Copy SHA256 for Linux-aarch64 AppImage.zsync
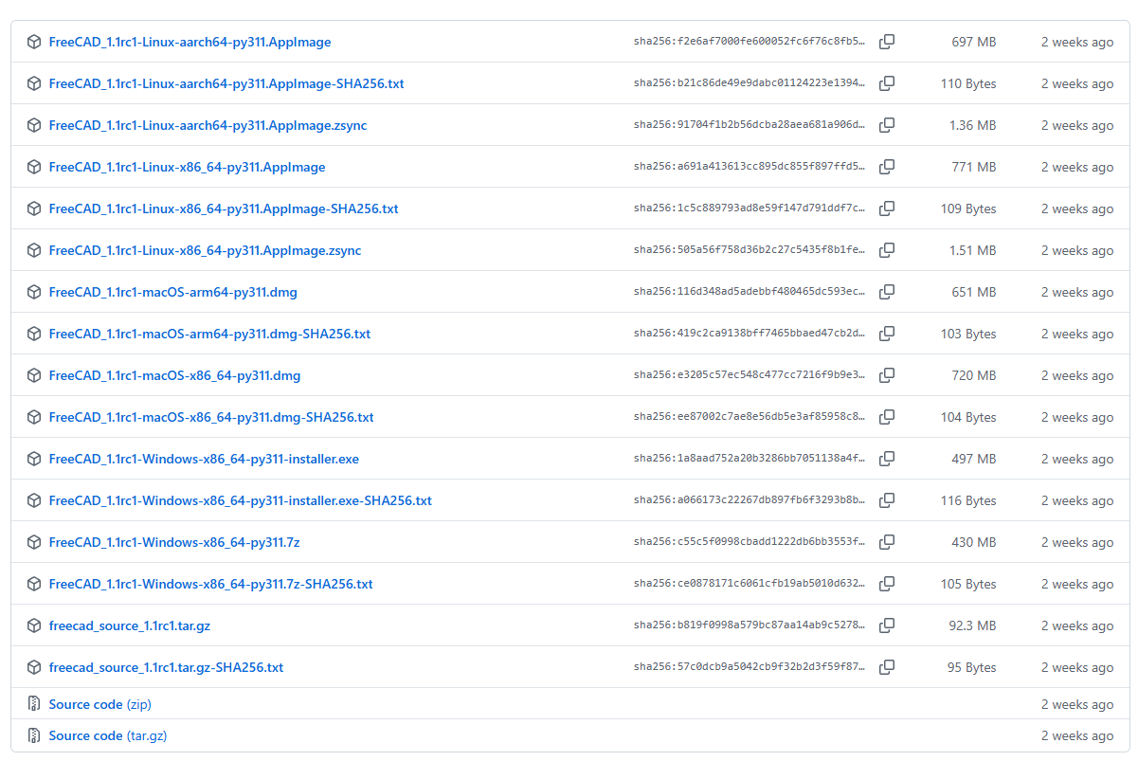 coord(887,125)
